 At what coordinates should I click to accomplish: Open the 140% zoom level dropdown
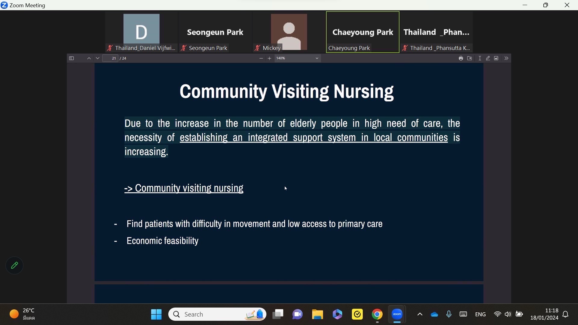(x=298, y=59)
